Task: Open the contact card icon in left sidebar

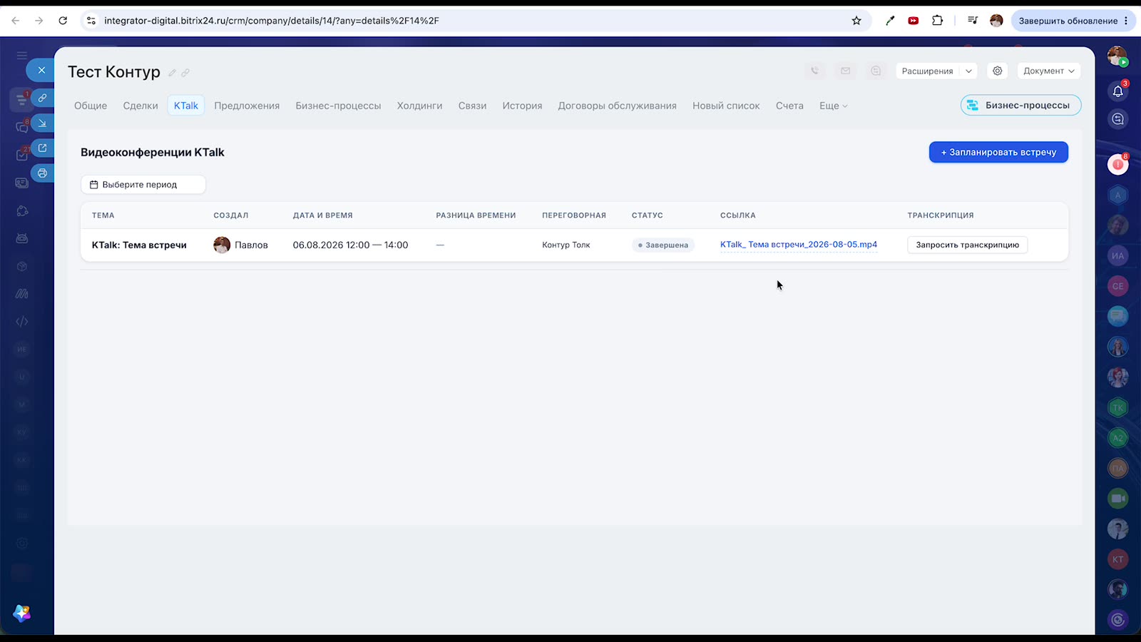Action: coord(22,183)
